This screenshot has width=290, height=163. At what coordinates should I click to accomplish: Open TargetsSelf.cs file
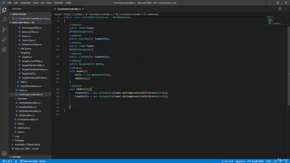click(x=29, y=73)
